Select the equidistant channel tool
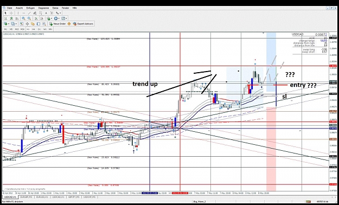Screen dimensions: 339x205 point(35,13)
